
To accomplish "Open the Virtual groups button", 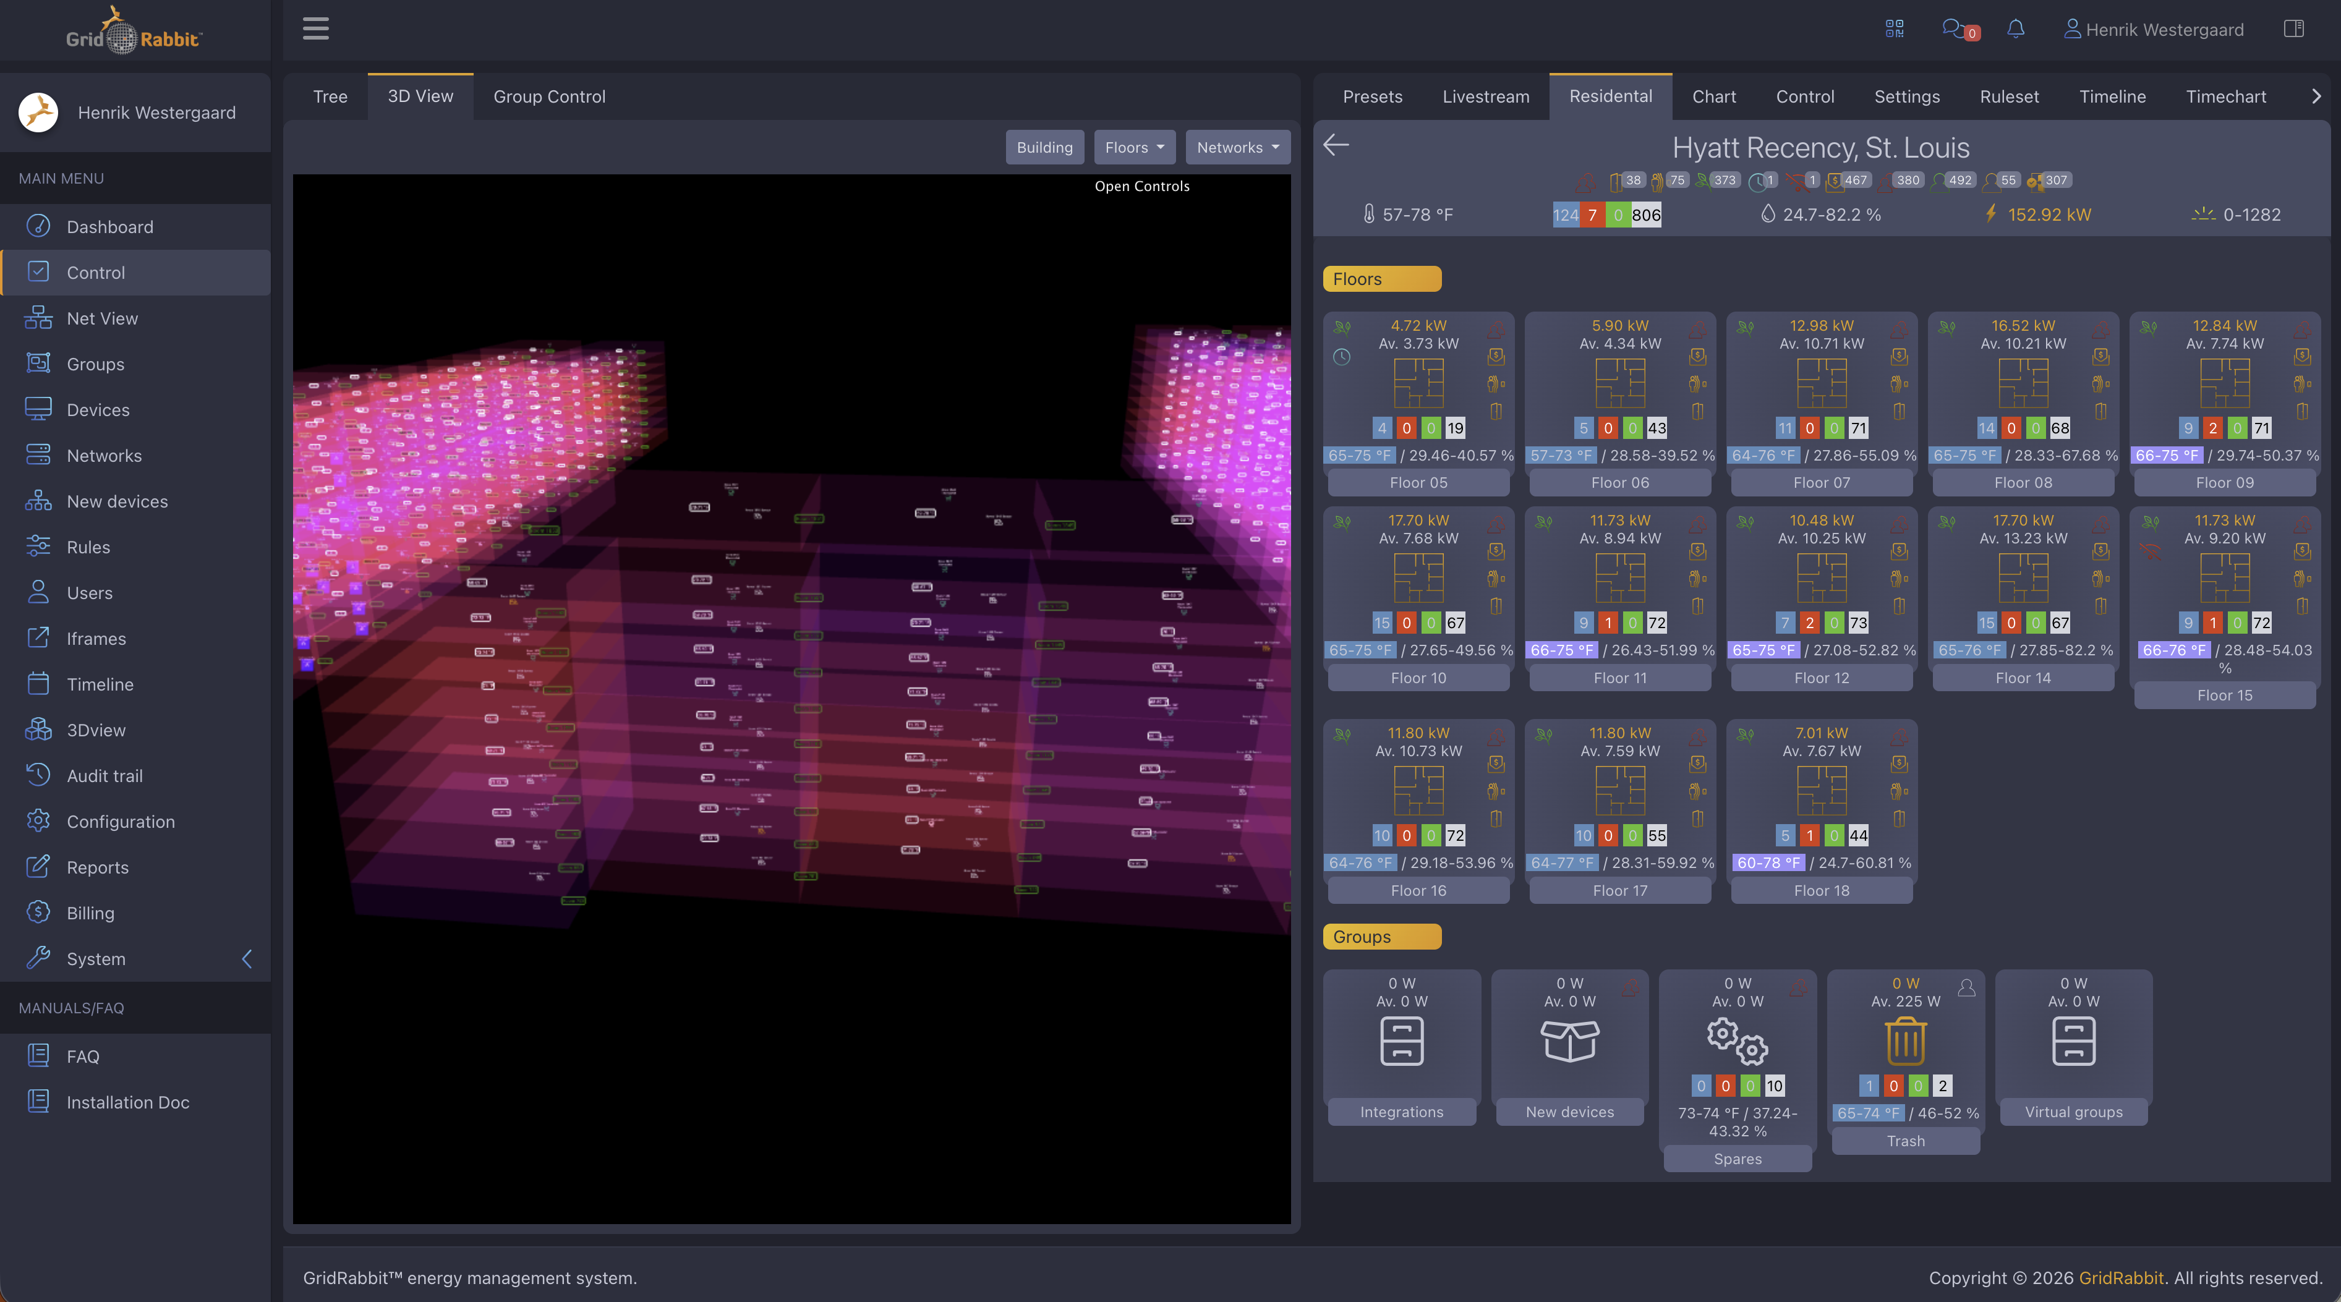I will pyautogui.click(x=2073, y=1112).
